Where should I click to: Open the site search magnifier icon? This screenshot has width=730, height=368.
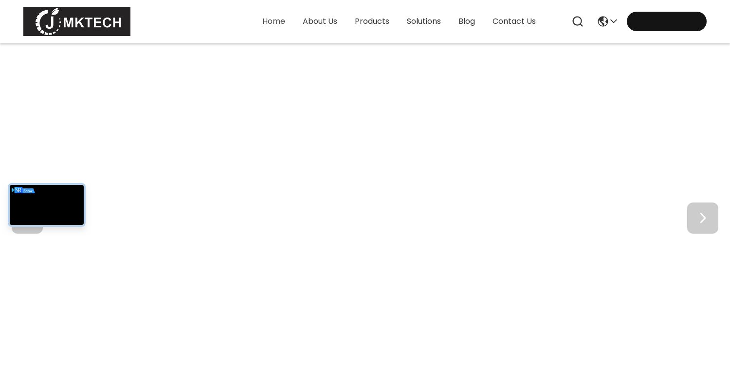578,21
